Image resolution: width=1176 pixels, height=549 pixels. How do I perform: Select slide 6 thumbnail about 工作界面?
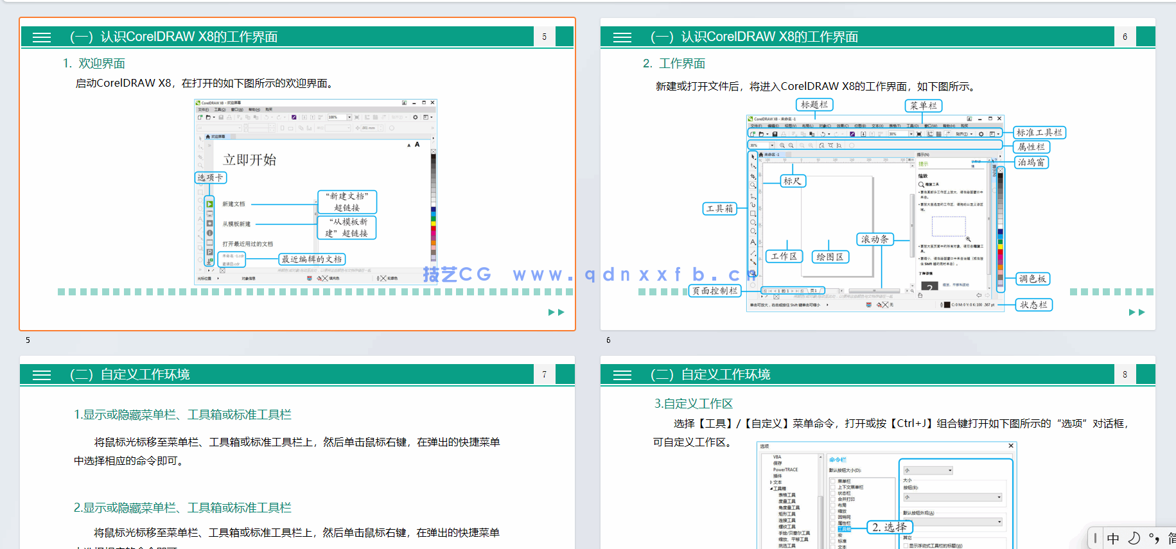click(877, 174)
